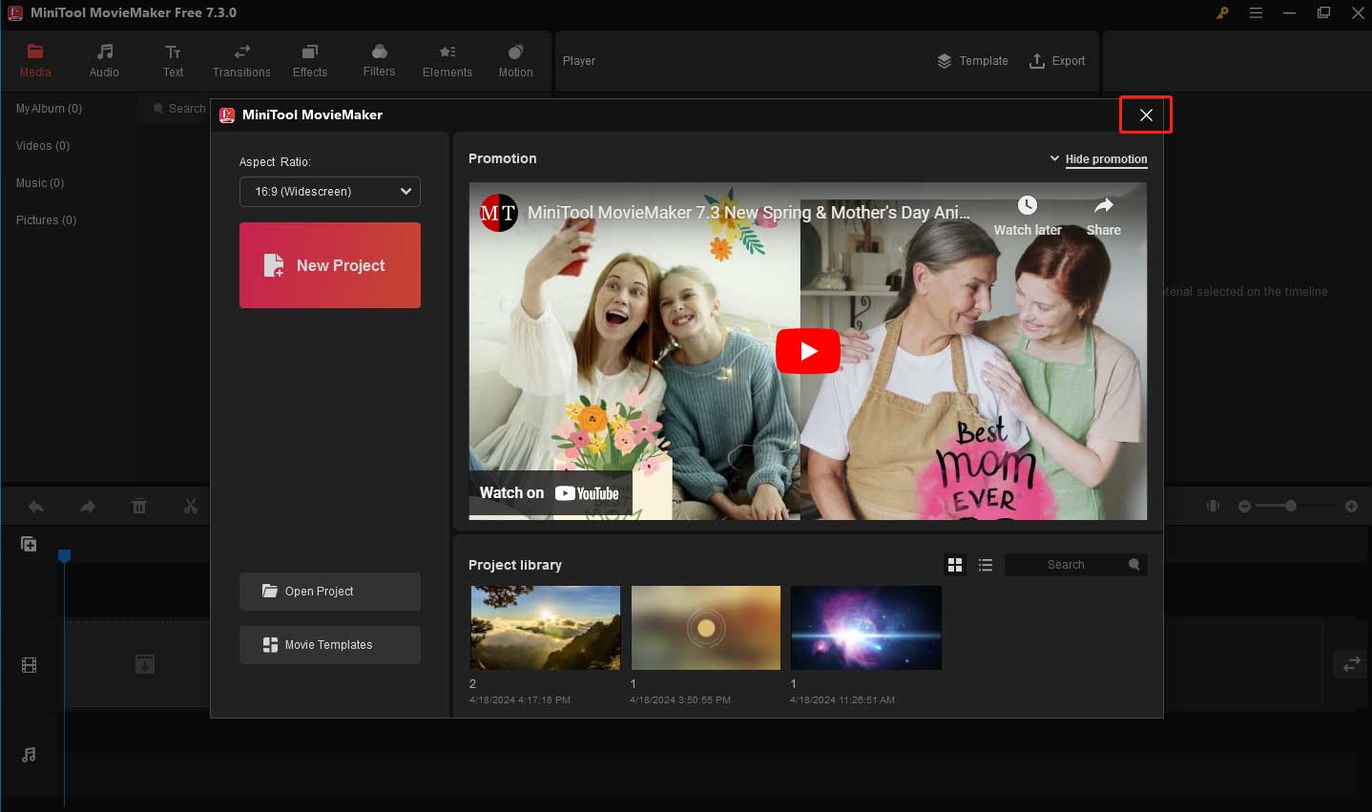Click the timeline zoom slider handle

1291,506
